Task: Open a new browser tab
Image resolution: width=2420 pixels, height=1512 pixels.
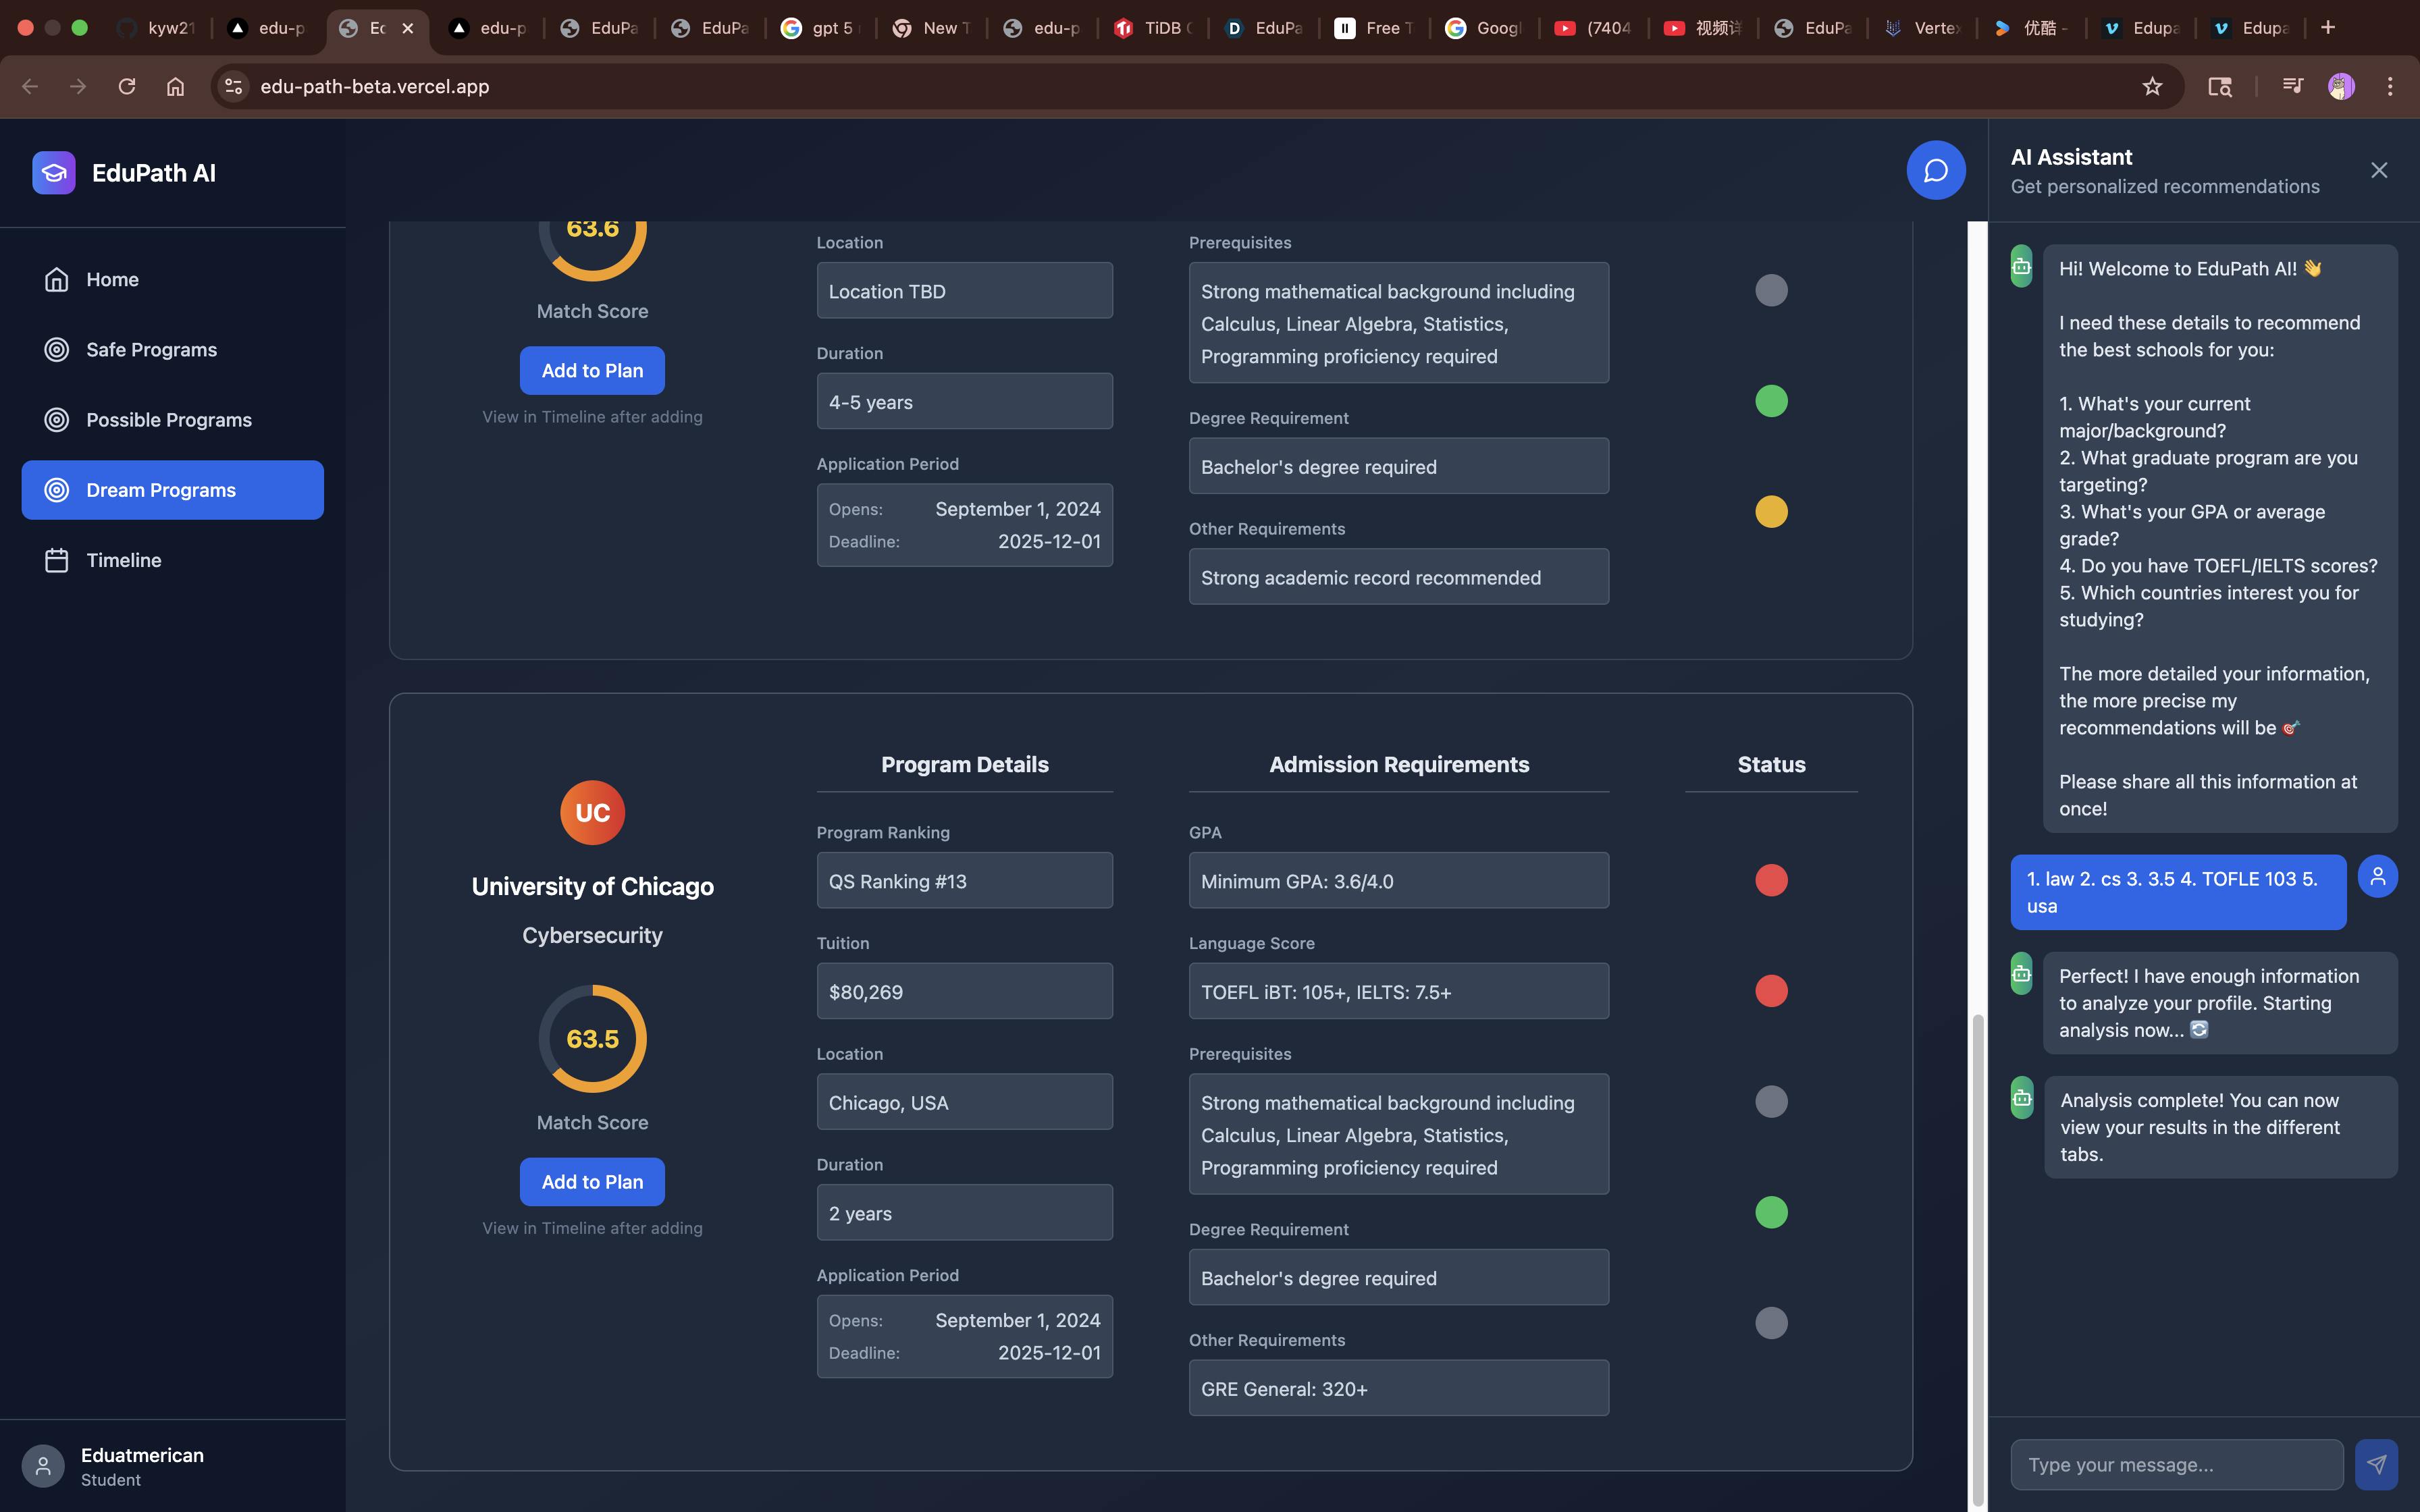Action: tap(2328, 28)
